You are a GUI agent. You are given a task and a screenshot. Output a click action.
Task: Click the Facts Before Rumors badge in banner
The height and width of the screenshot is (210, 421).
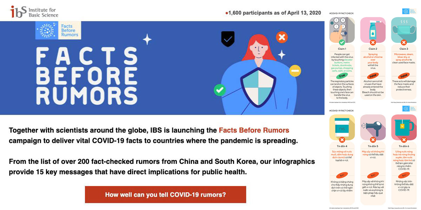tap(58, 30)
